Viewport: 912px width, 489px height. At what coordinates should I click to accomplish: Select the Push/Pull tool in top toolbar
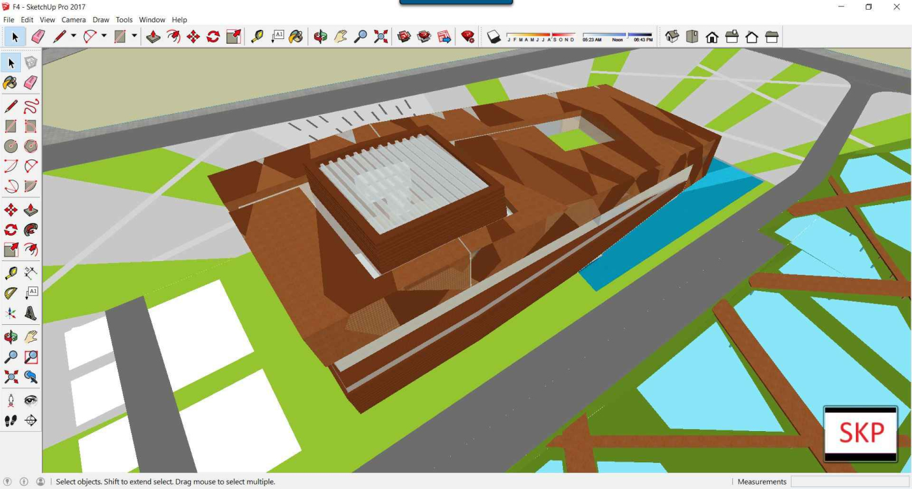coord(153,37)
